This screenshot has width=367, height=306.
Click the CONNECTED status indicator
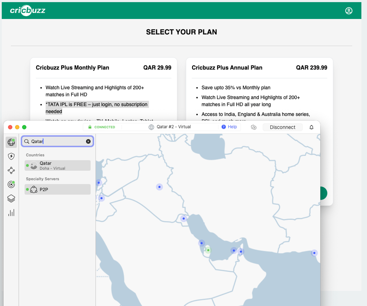102,127
